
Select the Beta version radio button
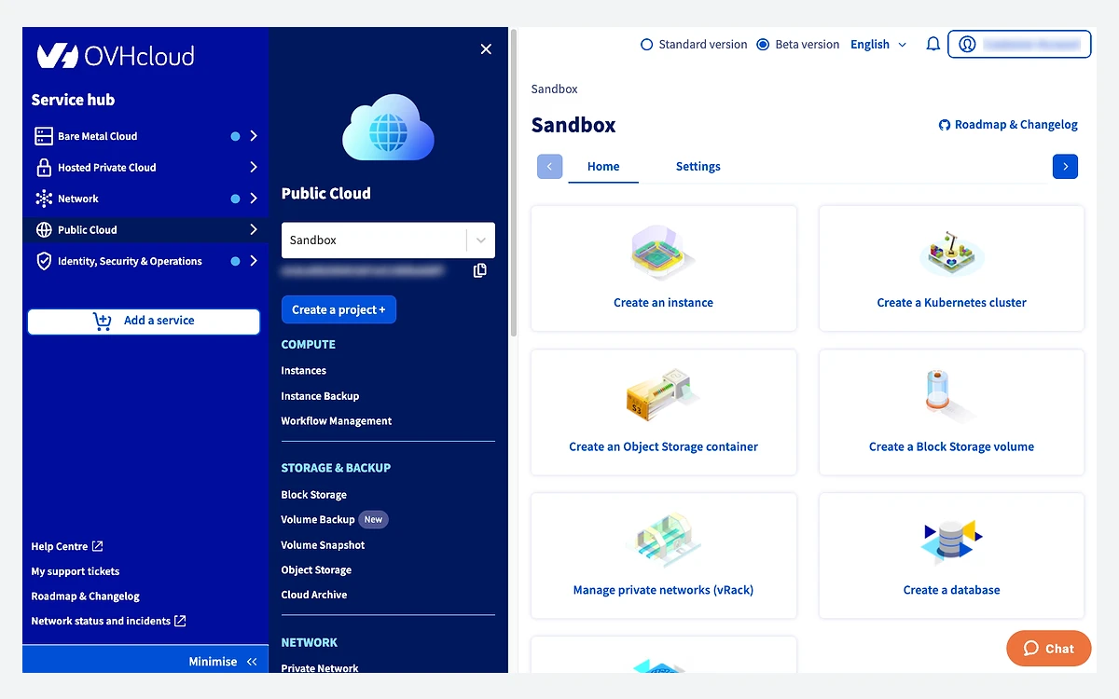(x=763, y=44)
